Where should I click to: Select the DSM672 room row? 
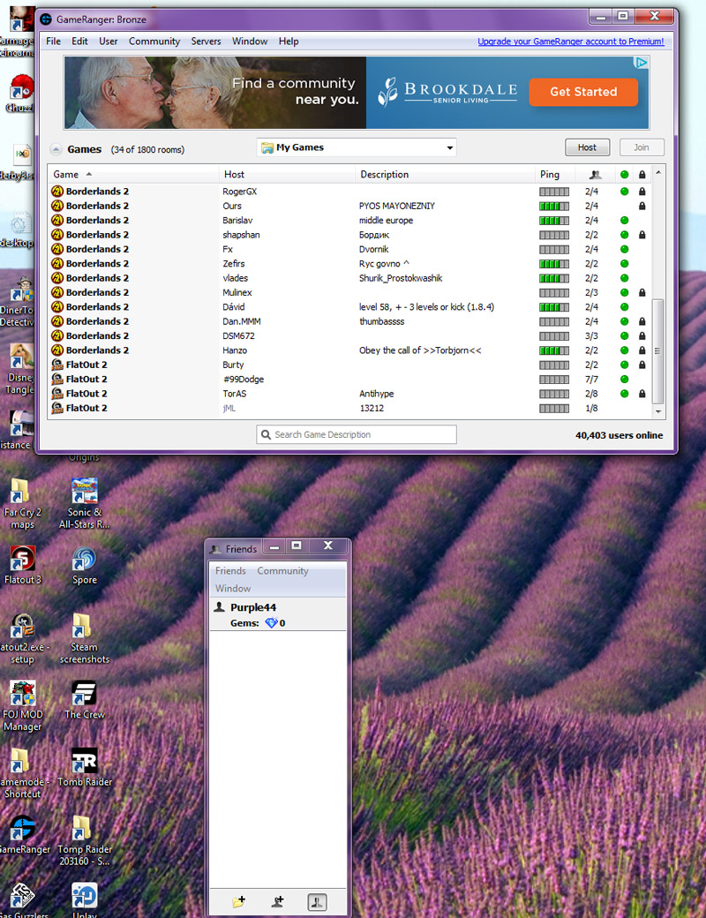pyautogui.click(x=349, y=336)
